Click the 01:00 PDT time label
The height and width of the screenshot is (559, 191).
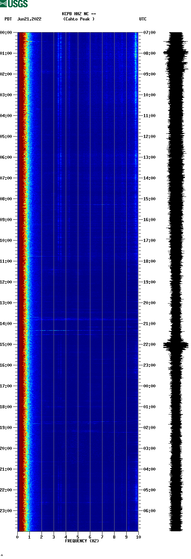[x=6, y=53]
